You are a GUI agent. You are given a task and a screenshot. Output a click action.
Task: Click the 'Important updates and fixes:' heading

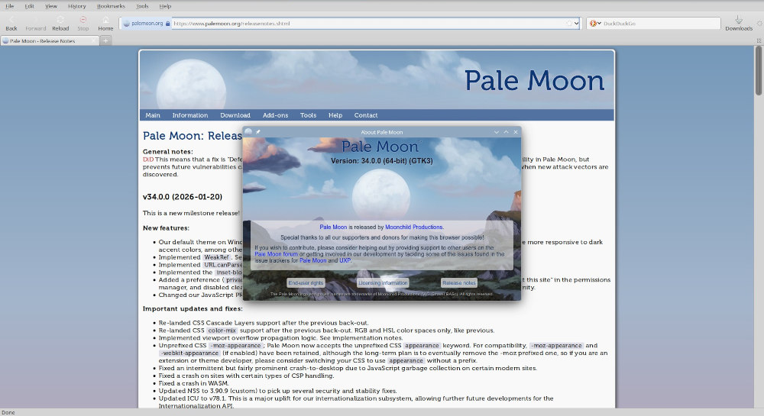click(x=193, y=308)
